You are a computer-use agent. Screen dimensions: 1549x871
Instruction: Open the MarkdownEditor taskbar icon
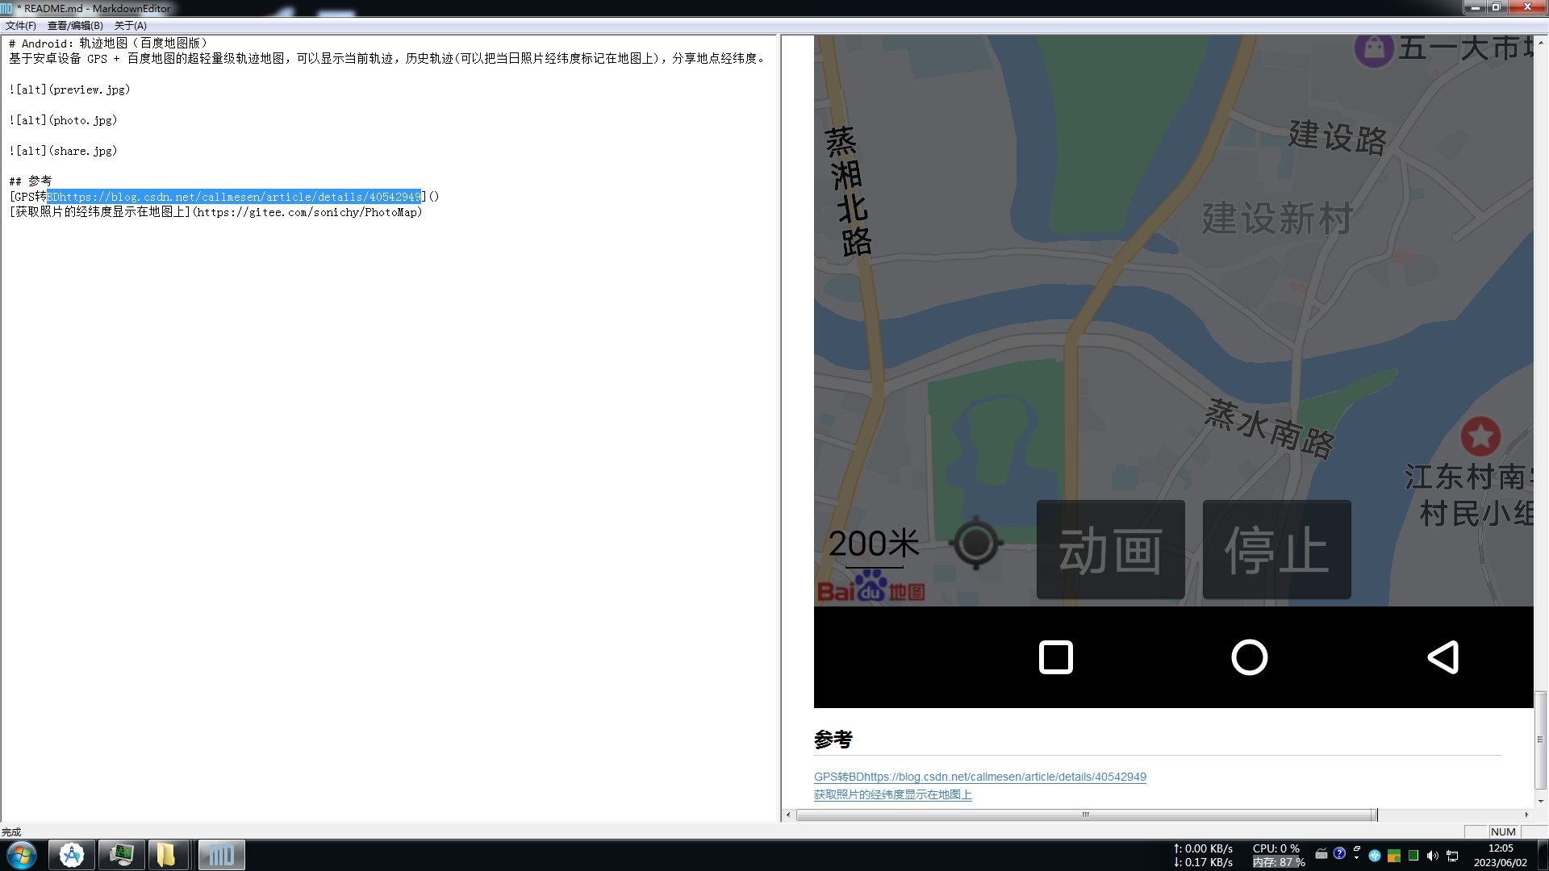pos(221,855)
